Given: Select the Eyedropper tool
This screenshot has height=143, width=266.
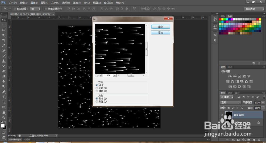Looking at the screenshot, I should tap(3, 45).
